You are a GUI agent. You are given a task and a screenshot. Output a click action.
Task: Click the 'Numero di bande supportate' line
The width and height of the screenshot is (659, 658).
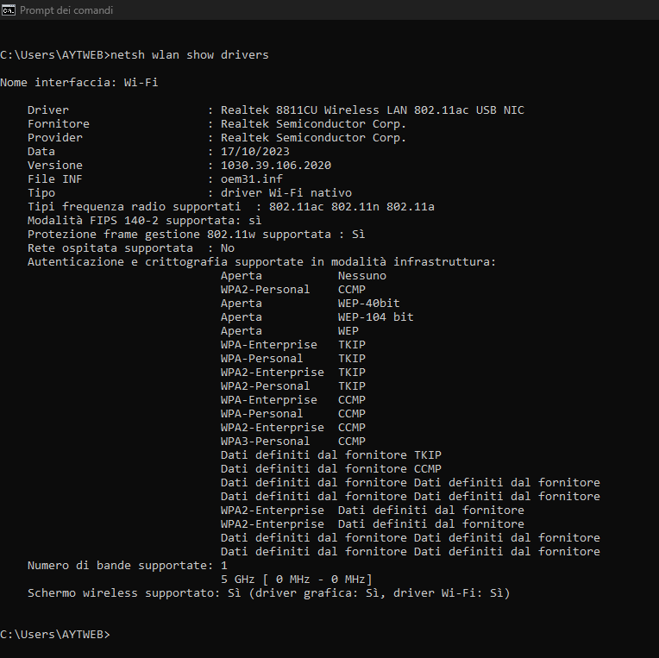click(127, 566)
